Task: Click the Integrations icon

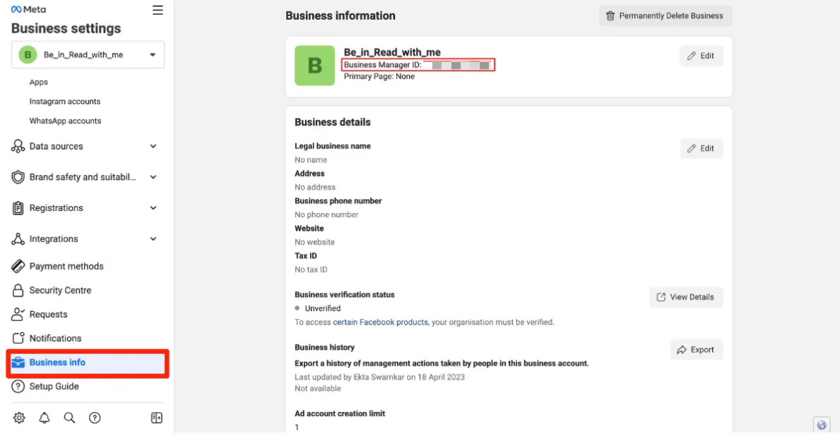Action: [x=18, y=238]
